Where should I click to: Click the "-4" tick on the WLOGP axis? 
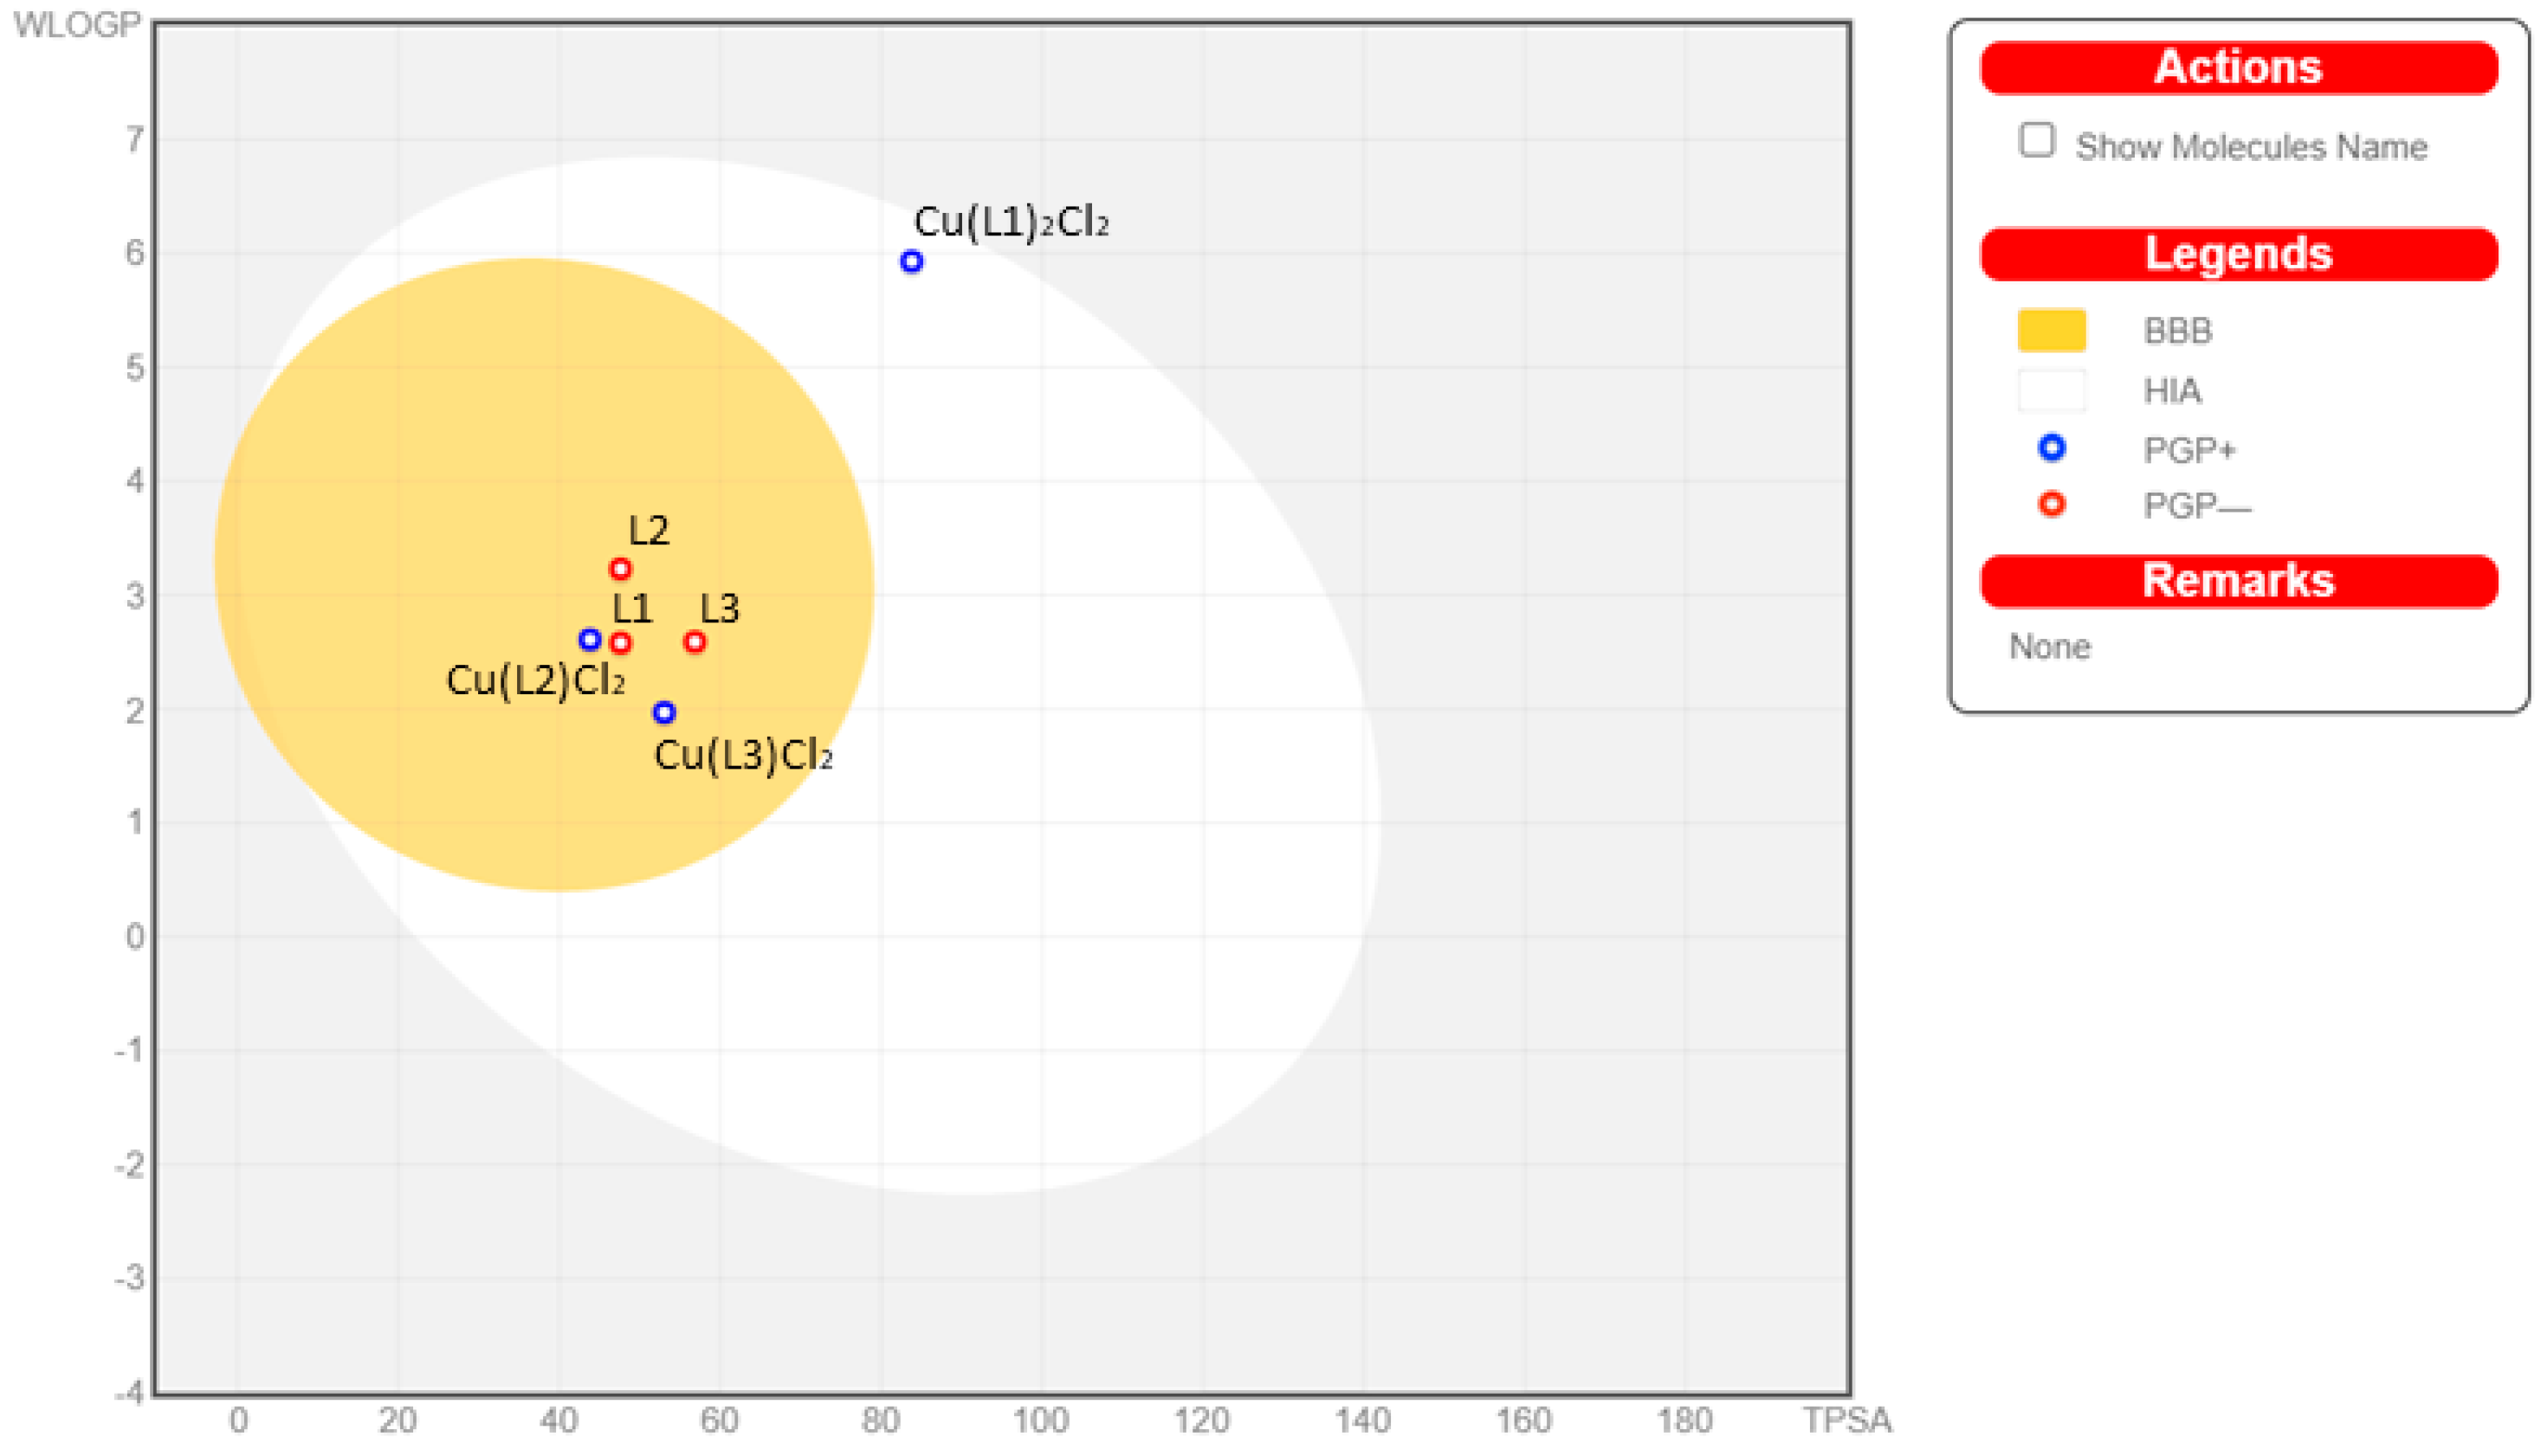point(129,1392)
